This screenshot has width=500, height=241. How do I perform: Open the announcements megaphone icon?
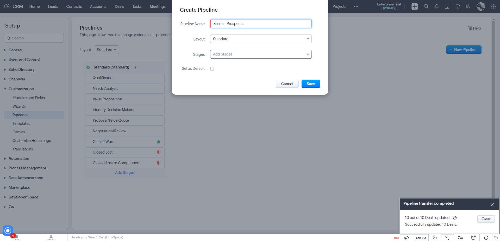point(407,237)
